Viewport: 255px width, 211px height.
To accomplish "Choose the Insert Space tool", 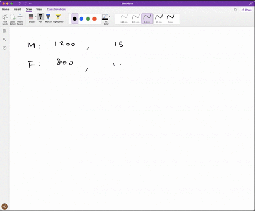I will (x=20, y=19).
